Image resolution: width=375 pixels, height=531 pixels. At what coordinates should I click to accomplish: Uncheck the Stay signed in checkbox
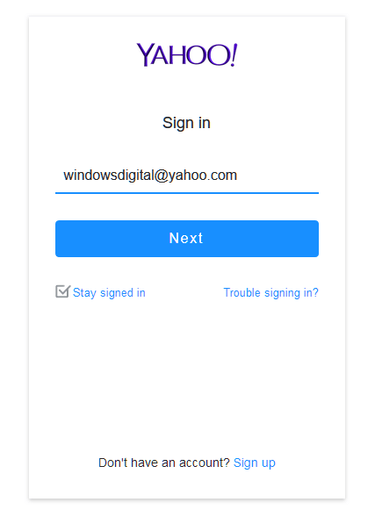62,291
